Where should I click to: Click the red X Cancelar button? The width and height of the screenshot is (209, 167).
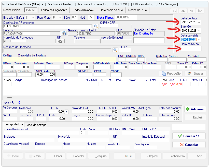pyautogui.click(x=189, y=145)
